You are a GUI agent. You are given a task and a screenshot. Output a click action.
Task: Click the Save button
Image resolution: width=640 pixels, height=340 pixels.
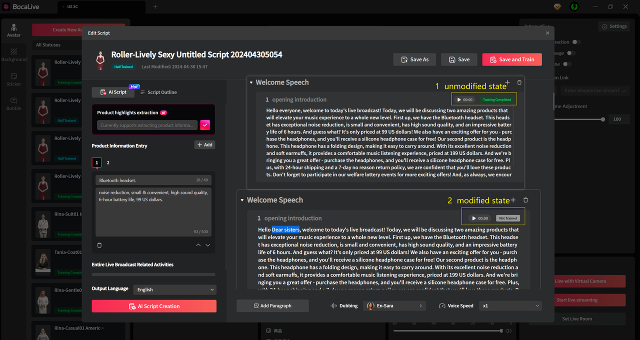coord(459,59)
